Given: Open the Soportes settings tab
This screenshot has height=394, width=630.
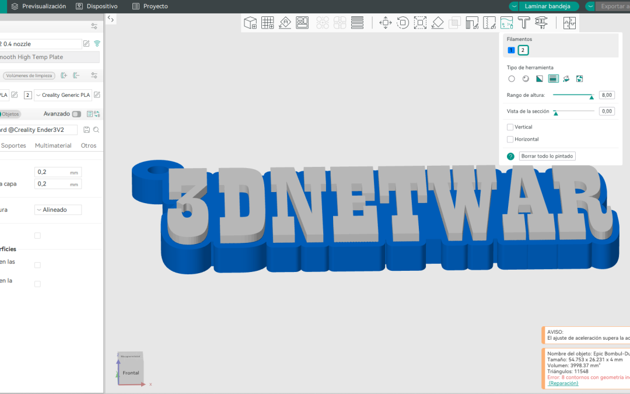Looking at the screenshot, I should click(13, 145).
